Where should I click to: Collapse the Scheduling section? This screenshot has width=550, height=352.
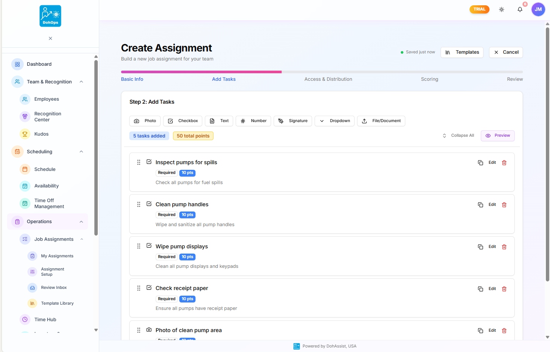pos(81,151)
